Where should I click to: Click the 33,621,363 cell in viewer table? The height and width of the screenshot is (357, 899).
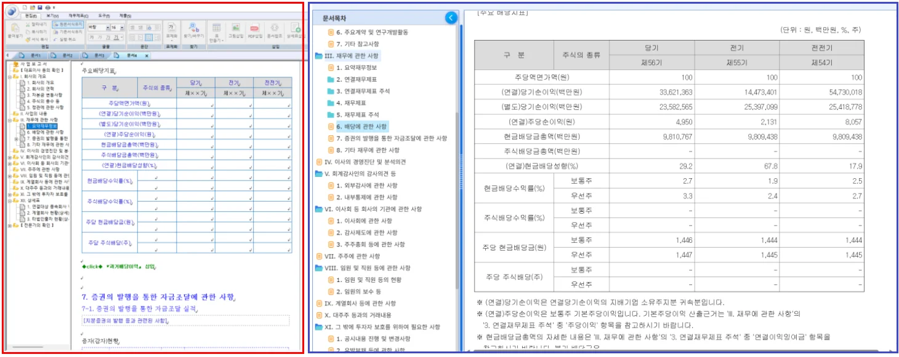coord(651,92)
